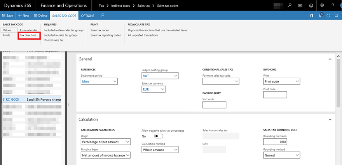Print the Sales tax codes report

(99, 30)
